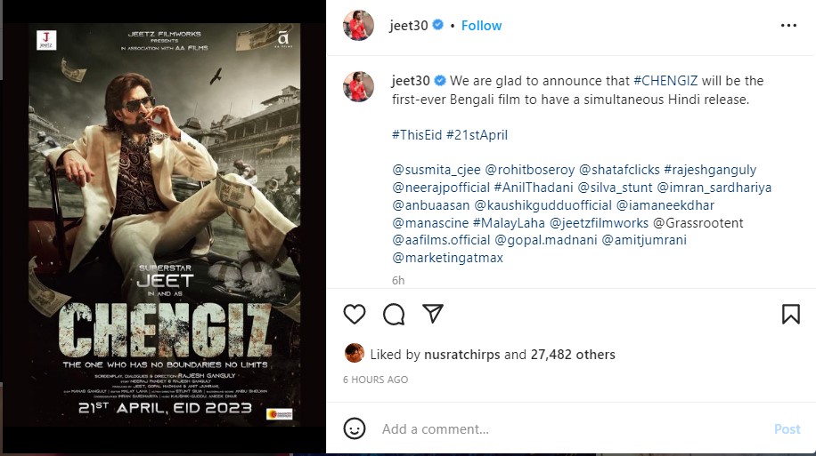Open the #ThisEid hashtag

click(x=417, y=135)
